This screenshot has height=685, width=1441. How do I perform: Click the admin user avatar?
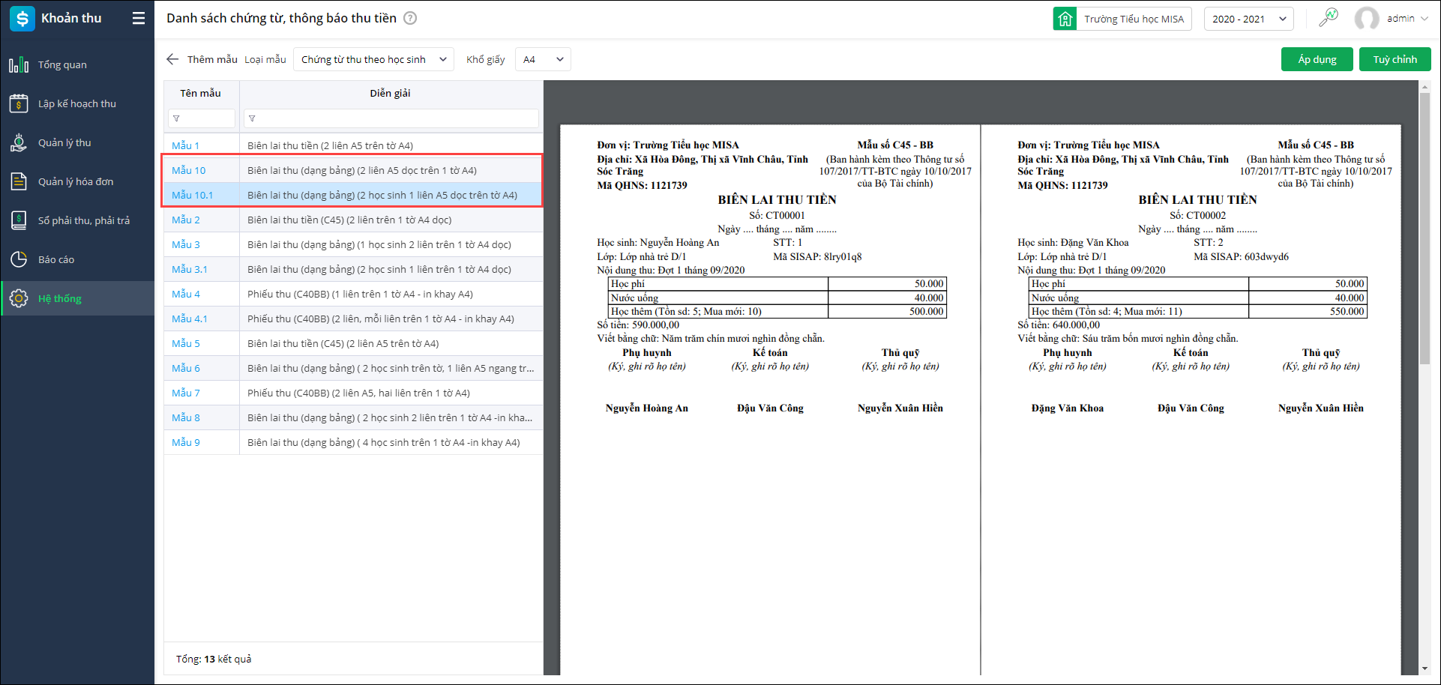coord(1366,19)
